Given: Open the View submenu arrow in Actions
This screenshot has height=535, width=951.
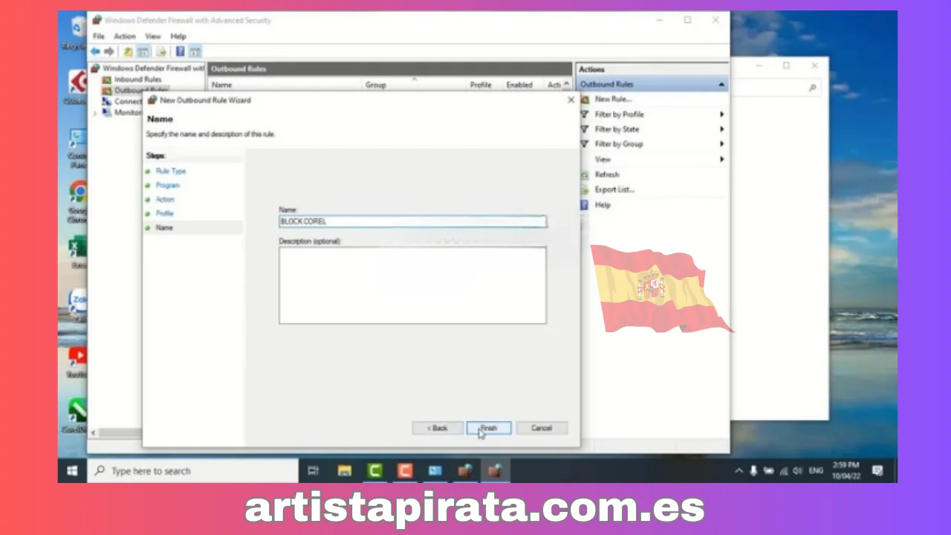Looking at the screenshot, I should [721, 159].
